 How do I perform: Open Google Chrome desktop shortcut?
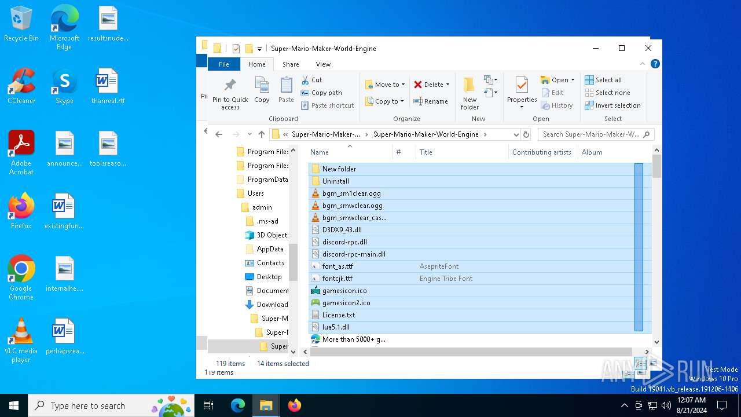(x=21, y=278)
